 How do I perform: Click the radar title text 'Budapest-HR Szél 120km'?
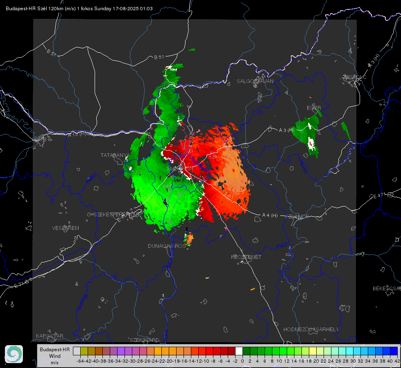pos(34,9)
